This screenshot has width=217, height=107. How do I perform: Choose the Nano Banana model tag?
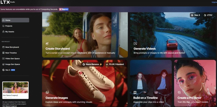(92, 64)
